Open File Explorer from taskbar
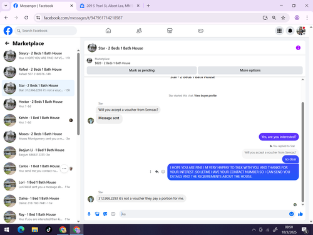This screenshot has width=313, height=235. pyautogui.click(x=35, y=230)
